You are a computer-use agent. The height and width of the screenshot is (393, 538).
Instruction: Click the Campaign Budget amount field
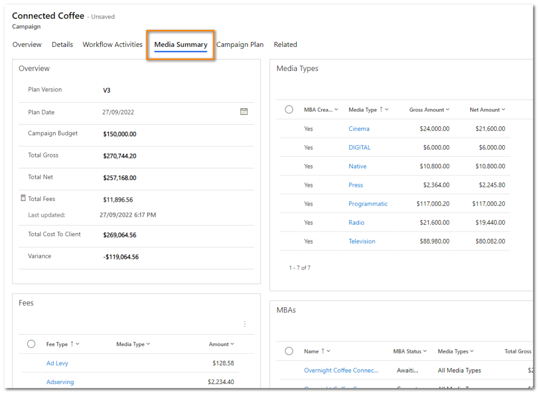point(119,134)
